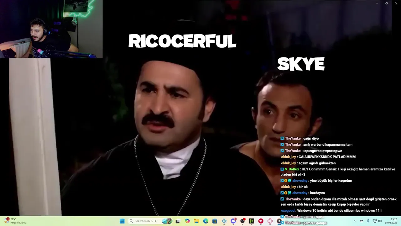The image size is (401, 226).
Task: Open the green arrow app in taskbar
Action: pos(252,221)
